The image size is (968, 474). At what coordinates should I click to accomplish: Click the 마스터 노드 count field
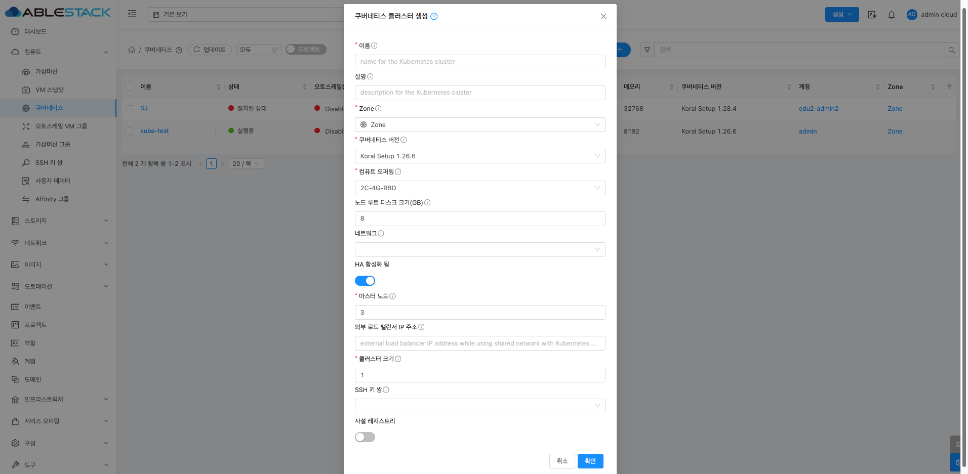tap(480, 312)
